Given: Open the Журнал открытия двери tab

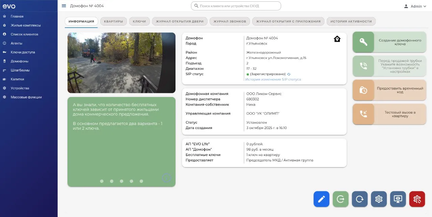Looking at the screenshot, I should click(180, 21).
